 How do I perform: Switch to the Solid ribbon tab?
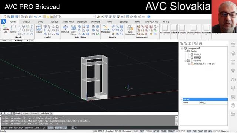click(x=40, y=21)
